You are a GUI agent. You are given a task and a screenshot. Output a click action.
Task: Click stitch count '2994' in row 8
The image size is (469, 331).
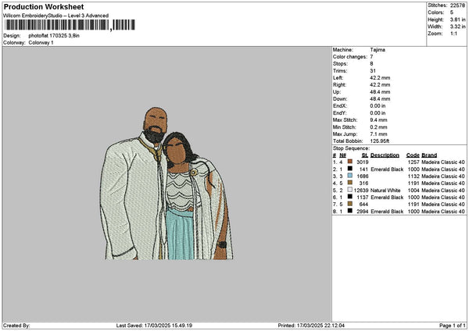point(363,212)
